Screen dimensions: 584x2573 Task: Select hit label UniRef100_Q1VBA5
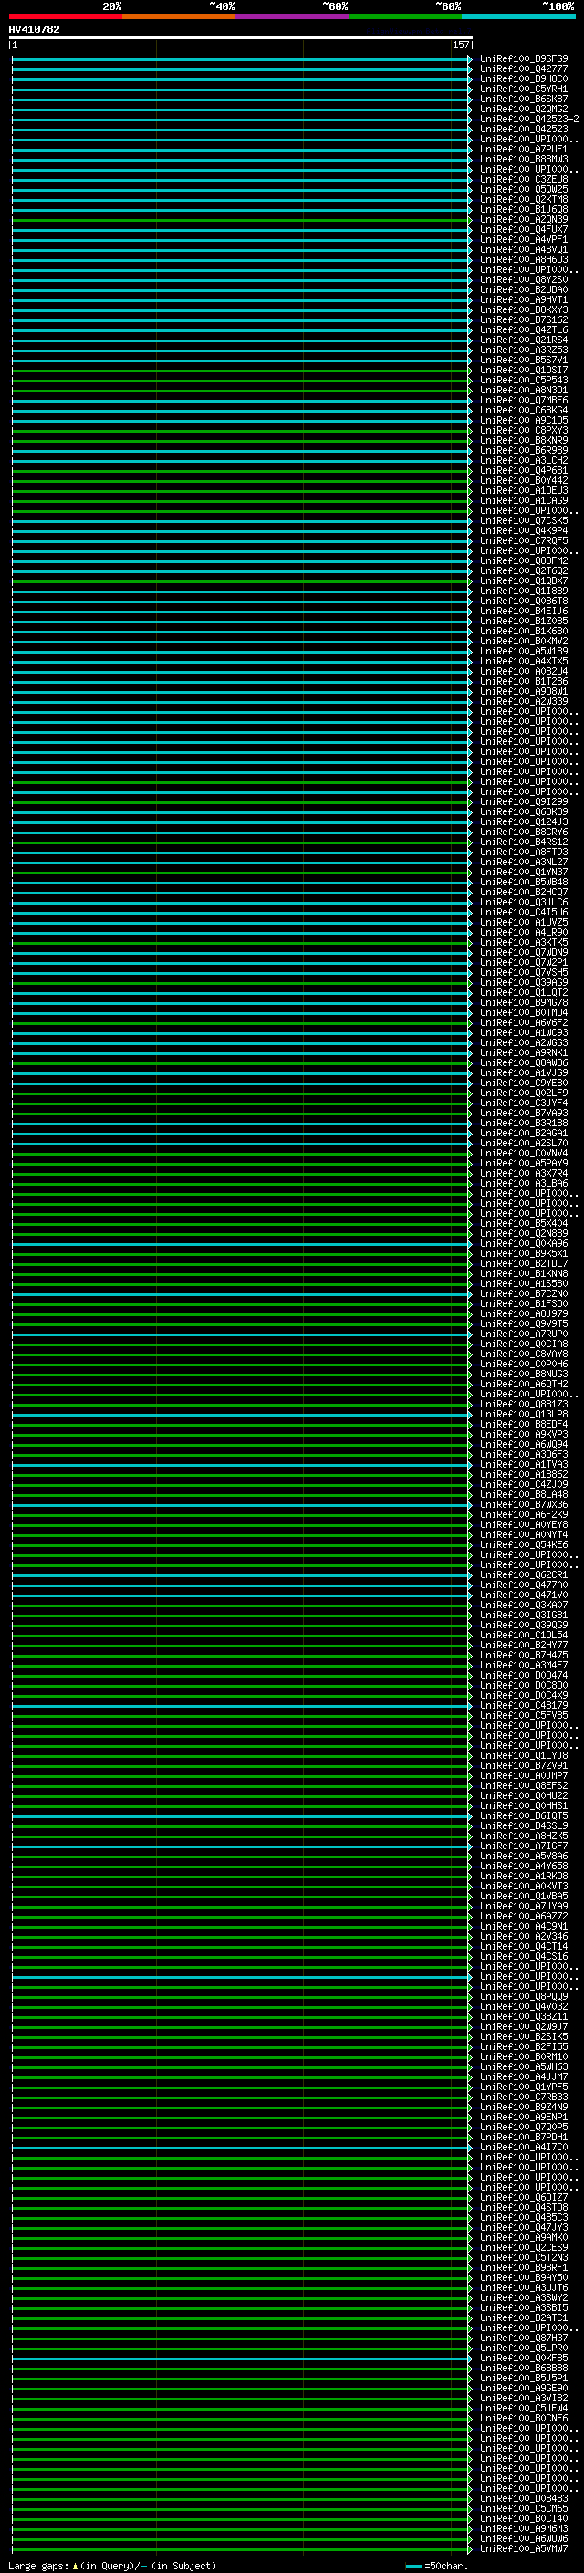[x=523, y=1896]
